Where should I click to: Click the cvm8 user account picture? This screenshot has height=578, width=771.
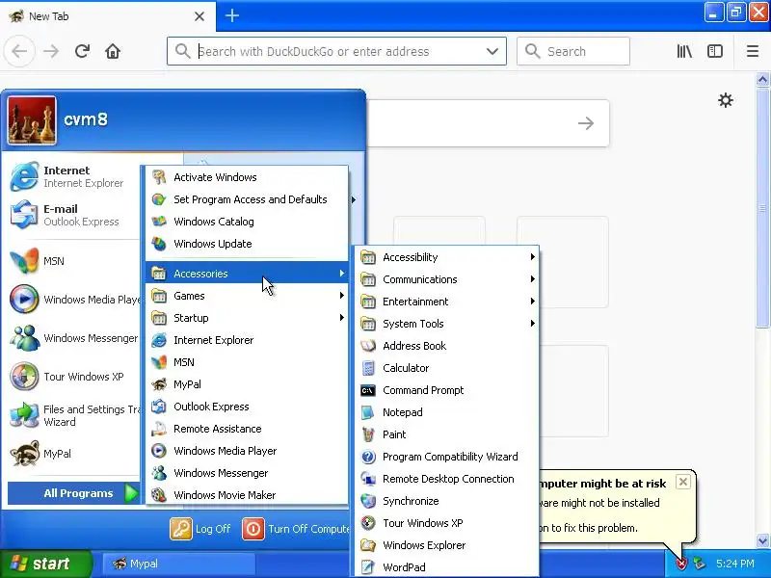[32, 119]
